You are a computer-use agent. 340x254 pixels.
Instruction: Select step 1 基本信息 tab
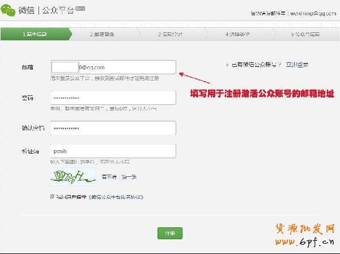[35, 34]
